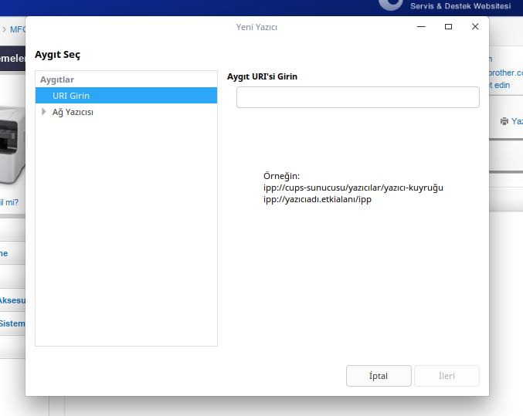Image resolution: width=523 pixels, height=416 pixels.
Task: Select the Ağ Yazıcısı entry
Action: point(73,112)
